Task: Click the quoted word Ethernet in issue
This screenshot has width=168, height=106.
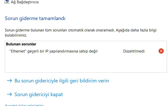Action: [x=18, y=51]
